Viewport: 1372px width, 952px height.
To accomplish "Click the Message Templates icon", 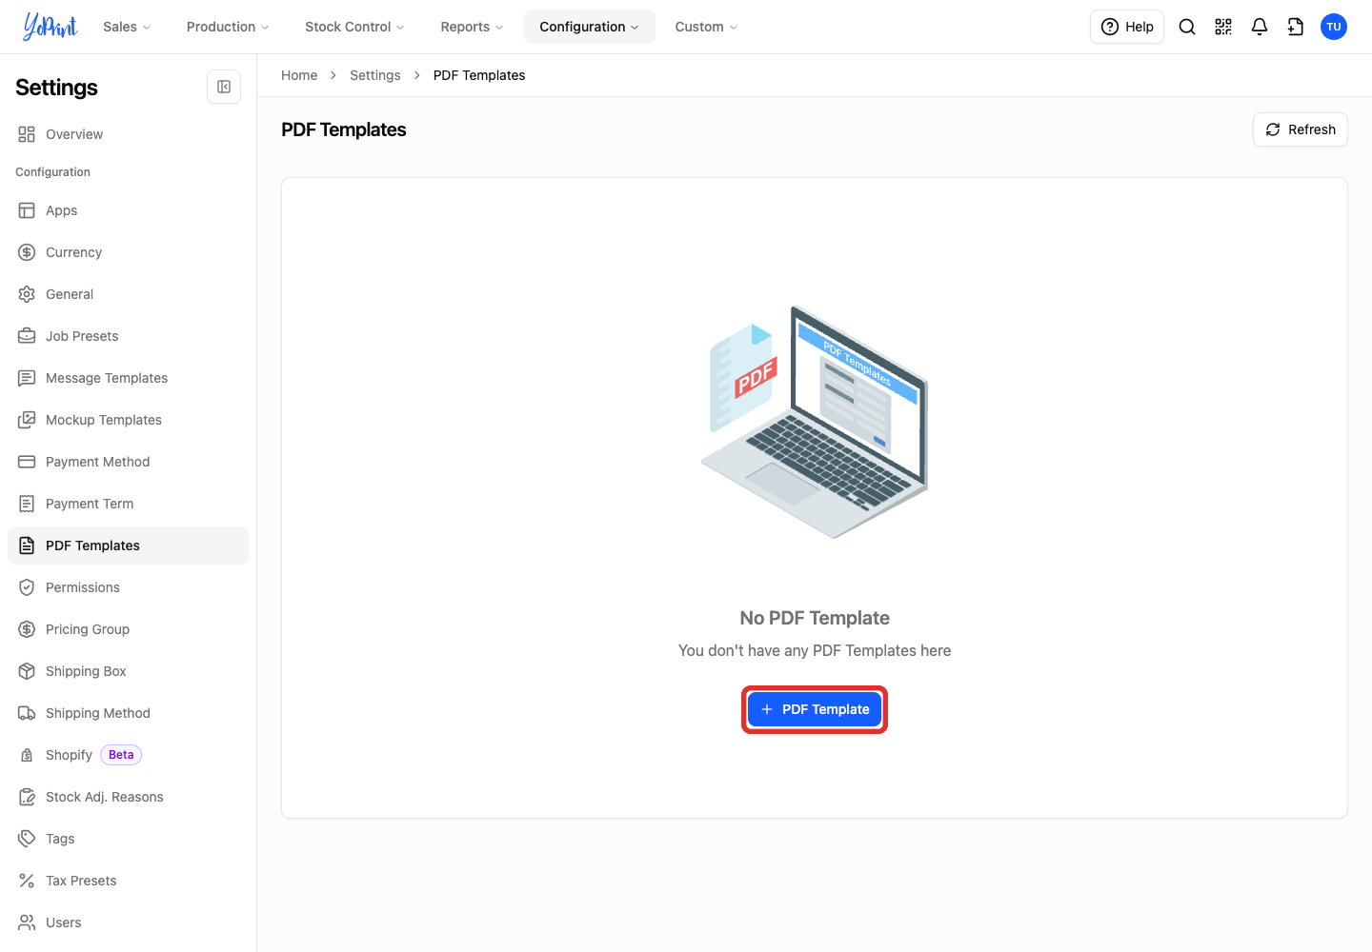I will click(x=27, y=378).
